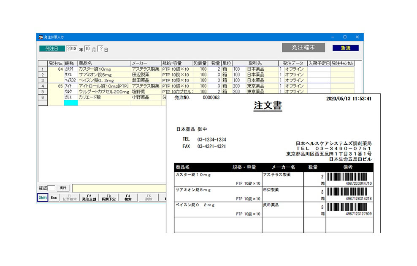Click the F4 検索 search button

coord(128,198)
